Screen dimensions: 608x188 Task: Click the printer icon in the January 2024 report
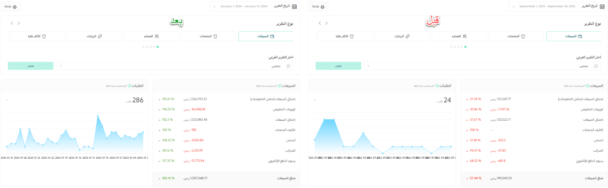pos(15,7)
